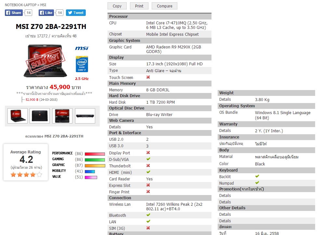Click the GRAPHIC orange rating bar

[95, 166]
